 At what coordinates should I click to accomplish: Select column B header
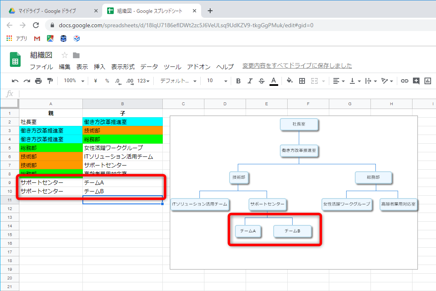click(x=122, y=104)
